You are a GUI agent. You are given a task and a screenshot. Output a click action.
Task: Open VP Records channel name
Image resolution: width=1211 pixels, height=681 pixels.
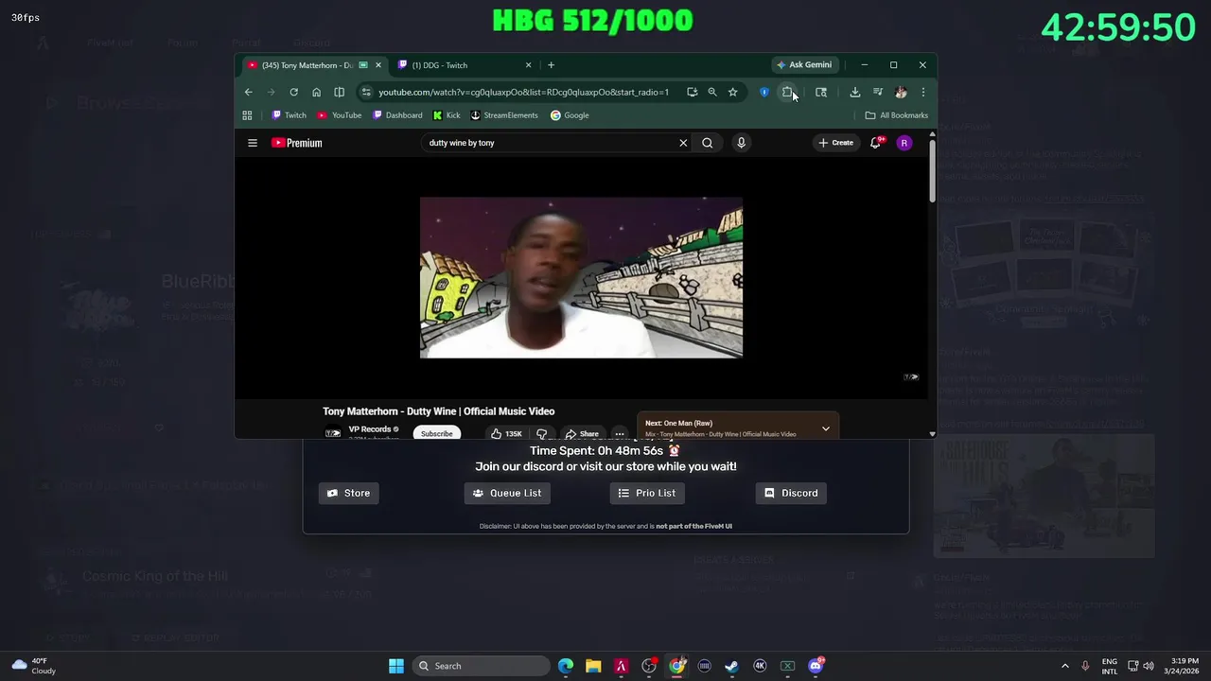click(370, 429)
